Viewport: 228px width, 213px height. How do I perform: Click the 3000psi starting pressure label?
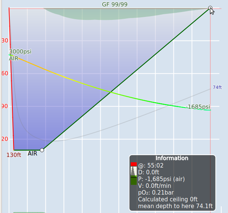coord(20,51)
